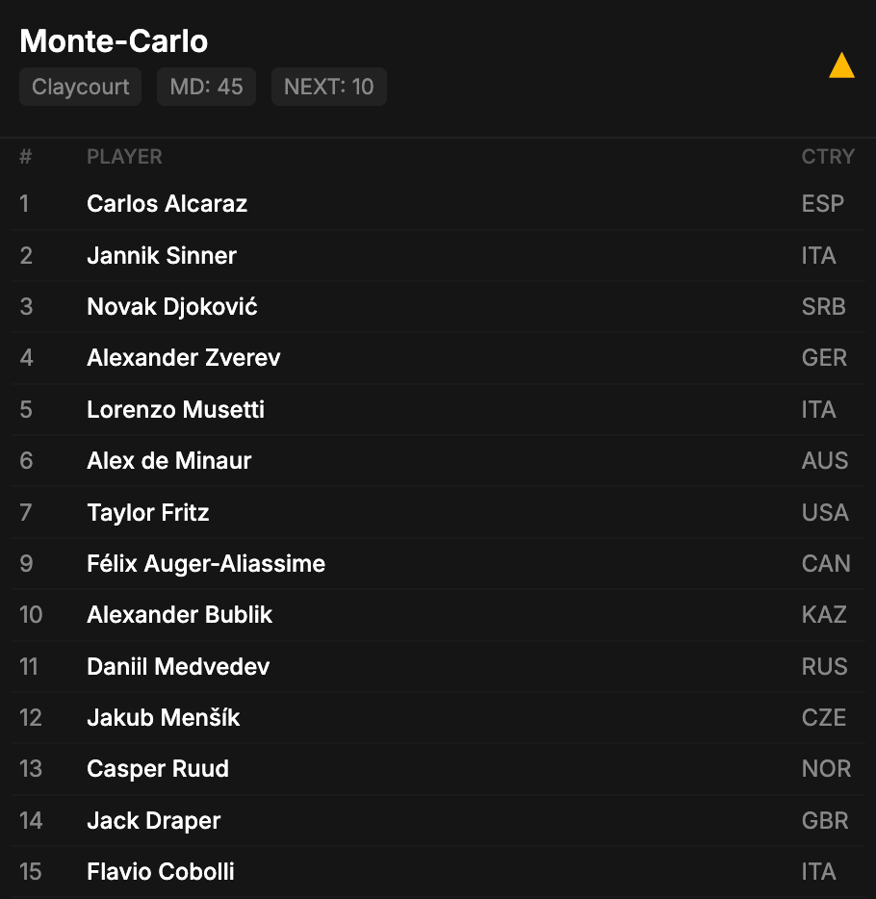Sort by the CTRY column header
Image resolution: width=876 pixels, height=899 pixels.
click(x=828, y=157)
